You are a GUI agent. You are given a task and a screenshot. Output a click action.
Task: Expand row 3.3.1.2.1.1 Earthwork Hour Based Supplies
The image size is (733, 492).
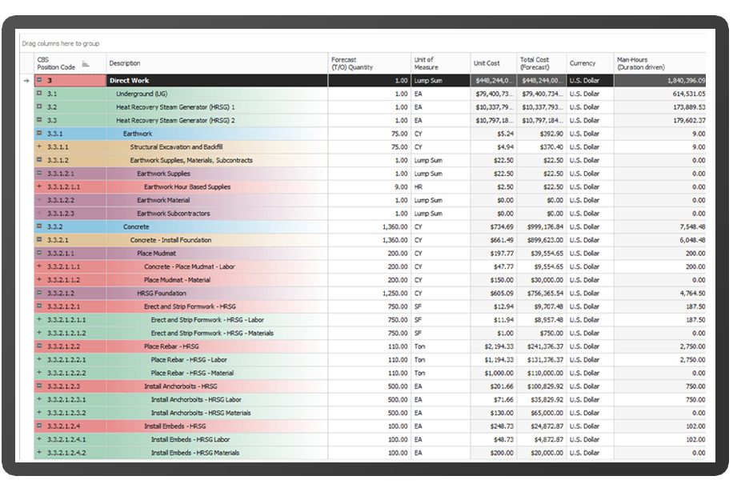[39, 186]
